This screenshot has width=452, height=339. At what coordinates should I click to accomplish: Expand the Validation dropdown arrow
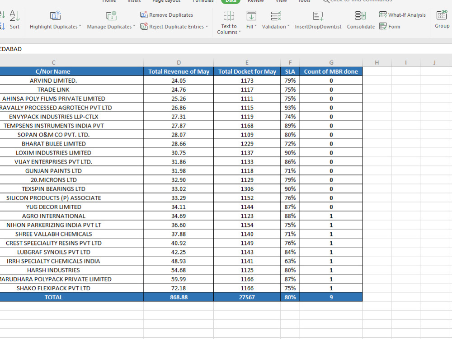[x=288, y=26]
